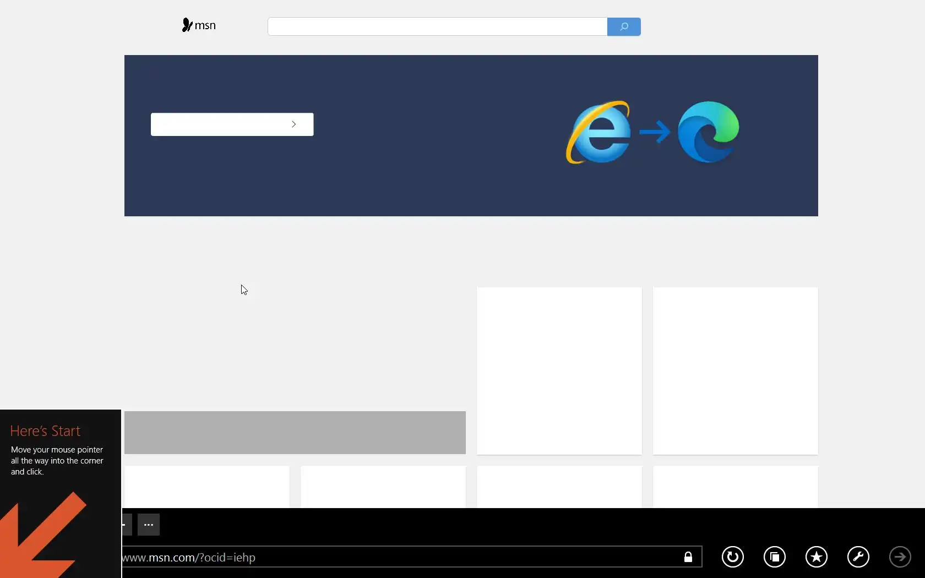This screenshot has width=925, height=578.
Task: Open the tab tools ellipsis button
Action: click(x=149, y=525)
